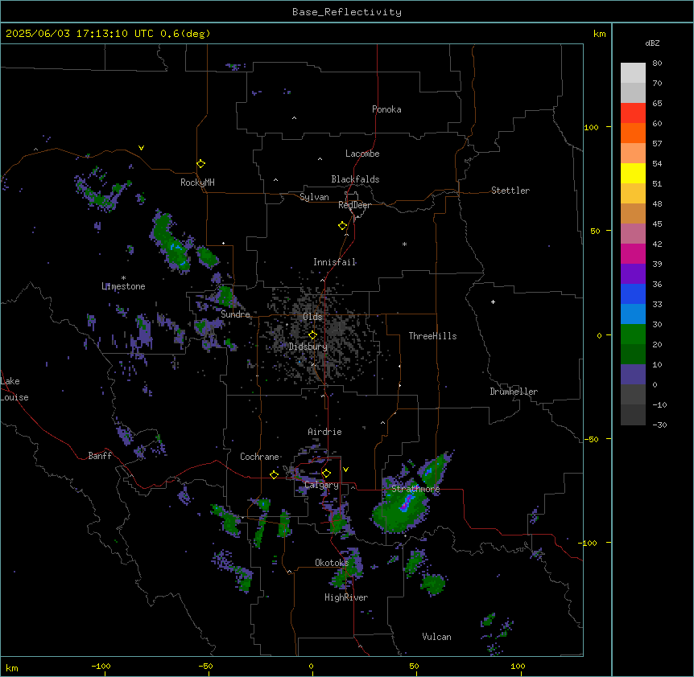The image size is (694, 677).
Task: Select the blue 33–36 dBZ legend swatch
Action: 633,293
